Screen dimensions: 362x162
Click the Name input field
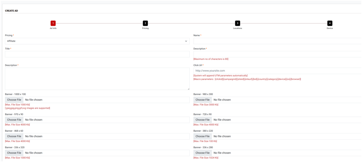277,41
